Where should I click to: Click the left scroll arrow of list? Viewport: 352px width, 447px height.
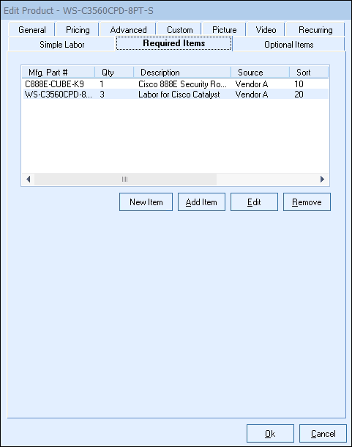tap(29, 179)
